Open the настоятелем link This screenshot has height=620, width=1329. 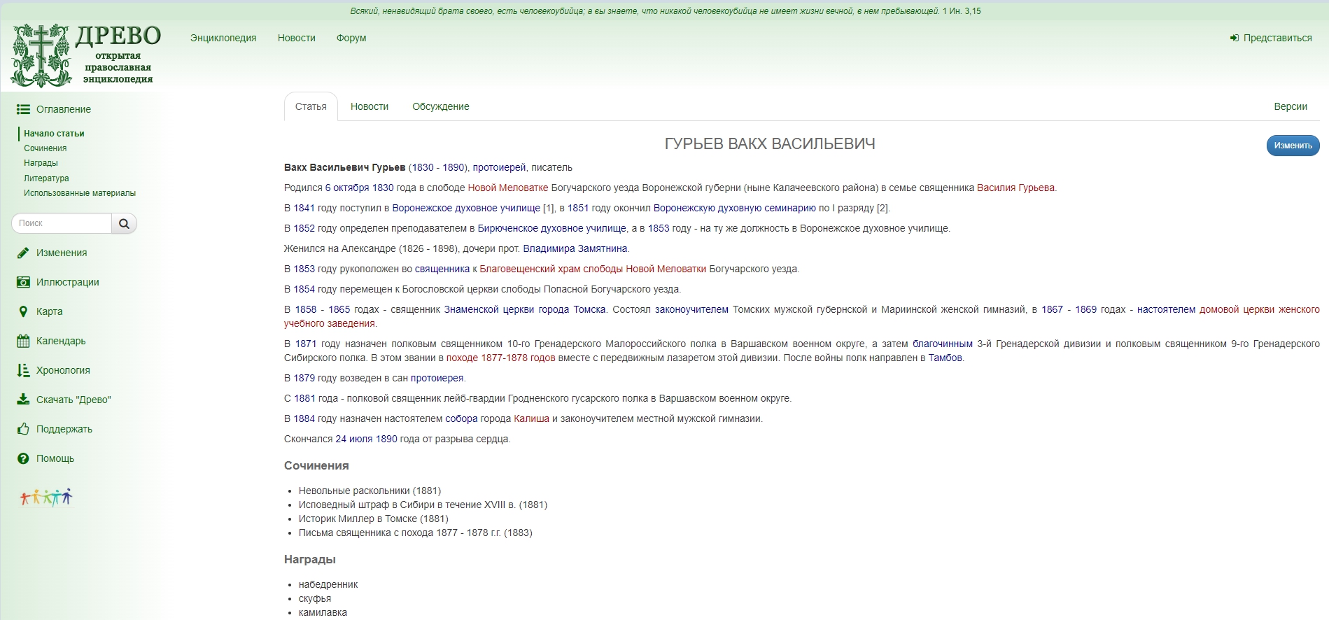[1166, 309]
